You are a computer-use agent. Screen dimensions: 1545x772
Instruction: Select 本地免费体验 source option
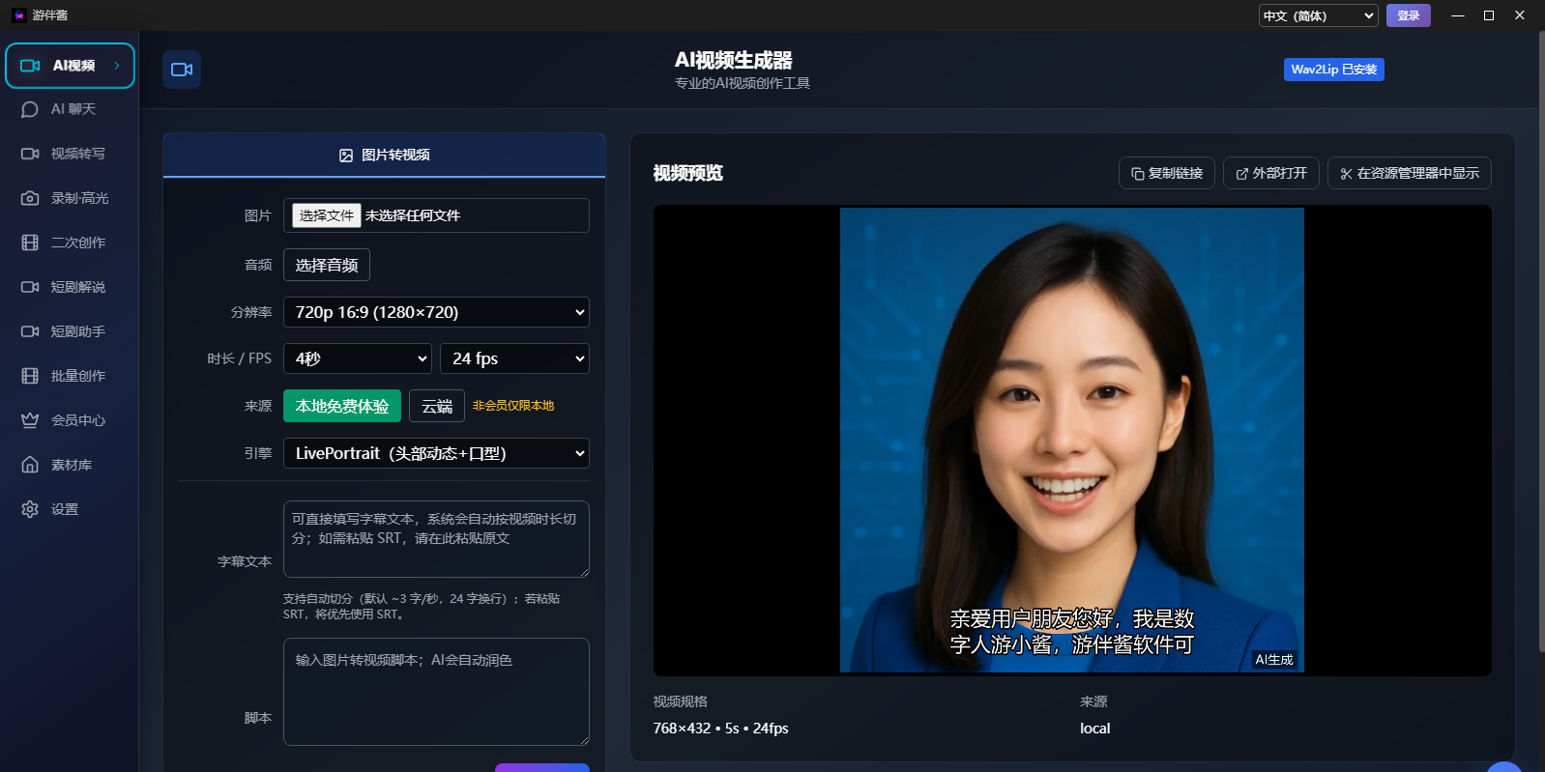tap(341, 406)
